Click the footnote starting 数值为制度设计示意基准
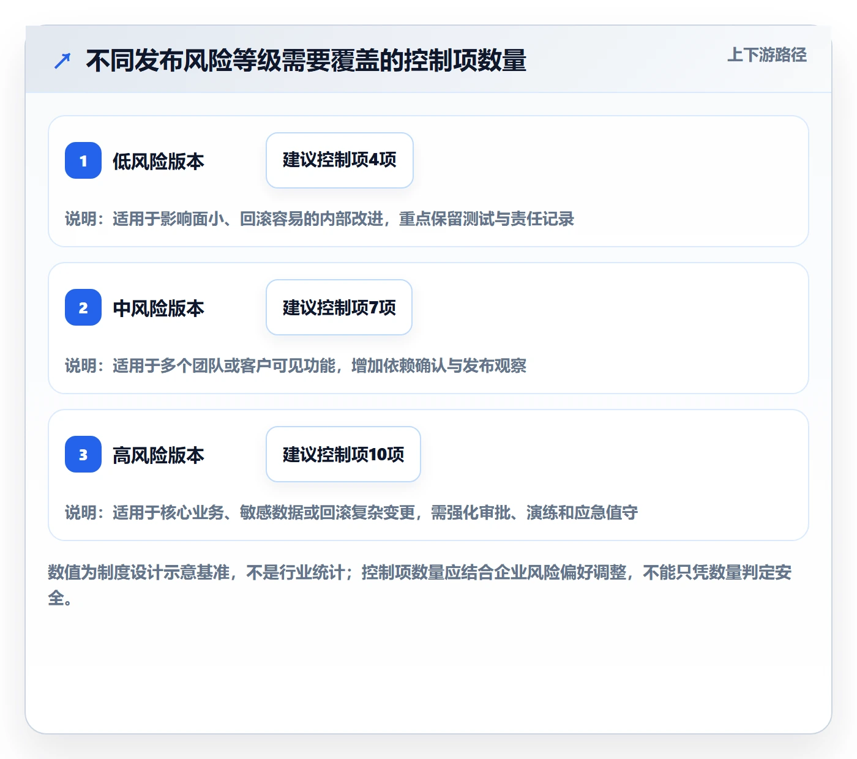The width and height of the screenshot is (857, 759). (x=420, y=585)
